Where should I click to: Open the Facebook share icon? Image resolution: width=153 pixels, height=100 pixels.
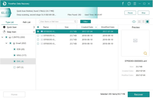(123, 4)
